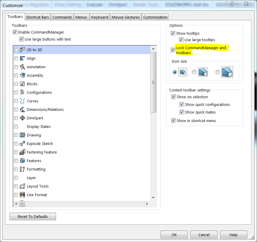Click the scrollbar down arrow in toolbar list

pyautogui.click(x=153, y=198)
